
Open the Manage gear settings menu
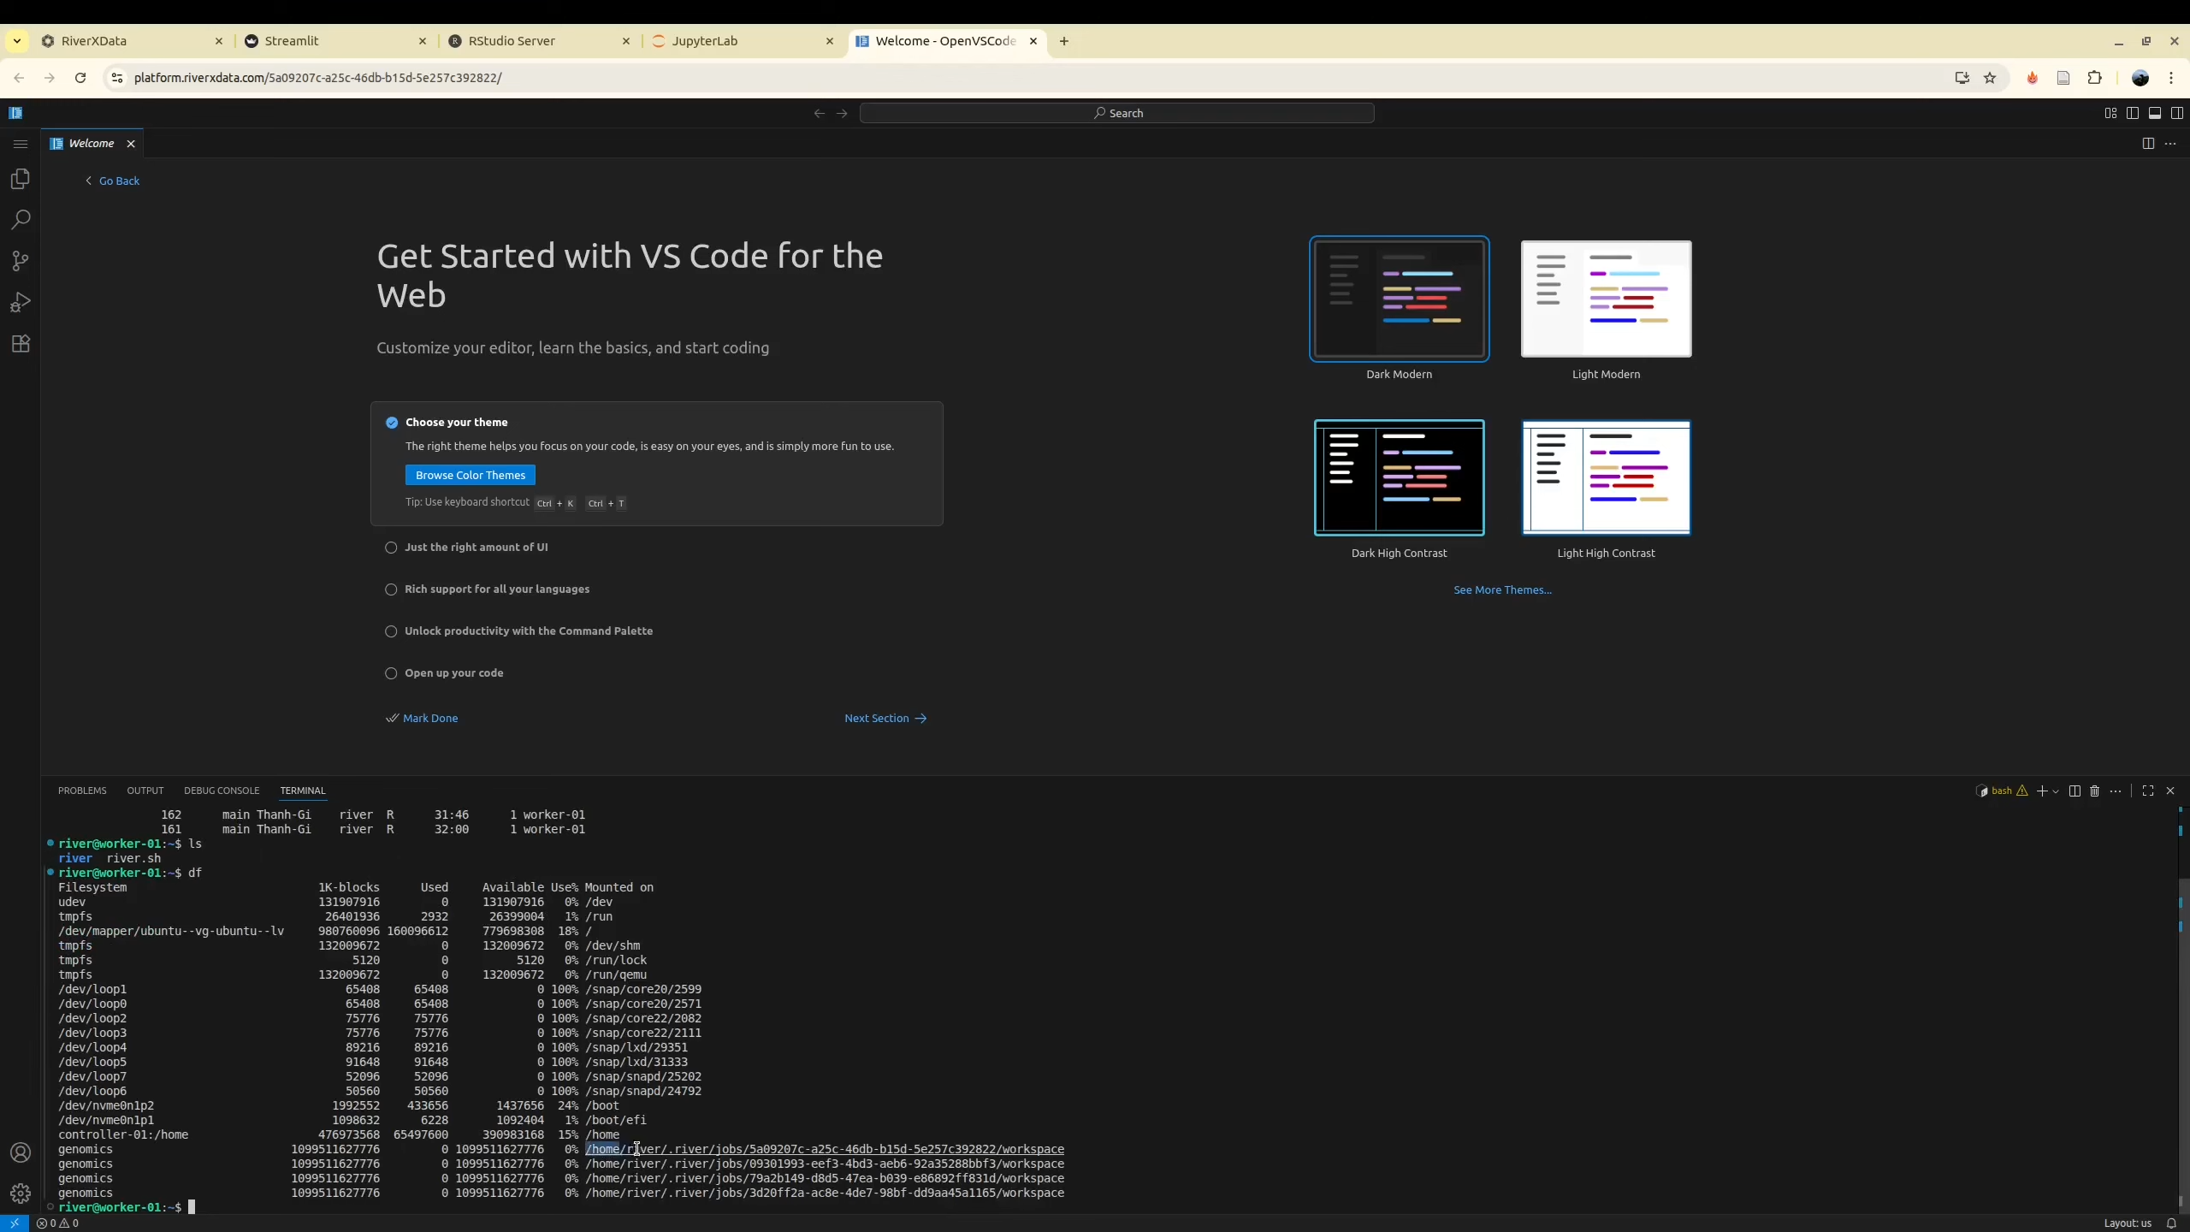coord(21,1193)
